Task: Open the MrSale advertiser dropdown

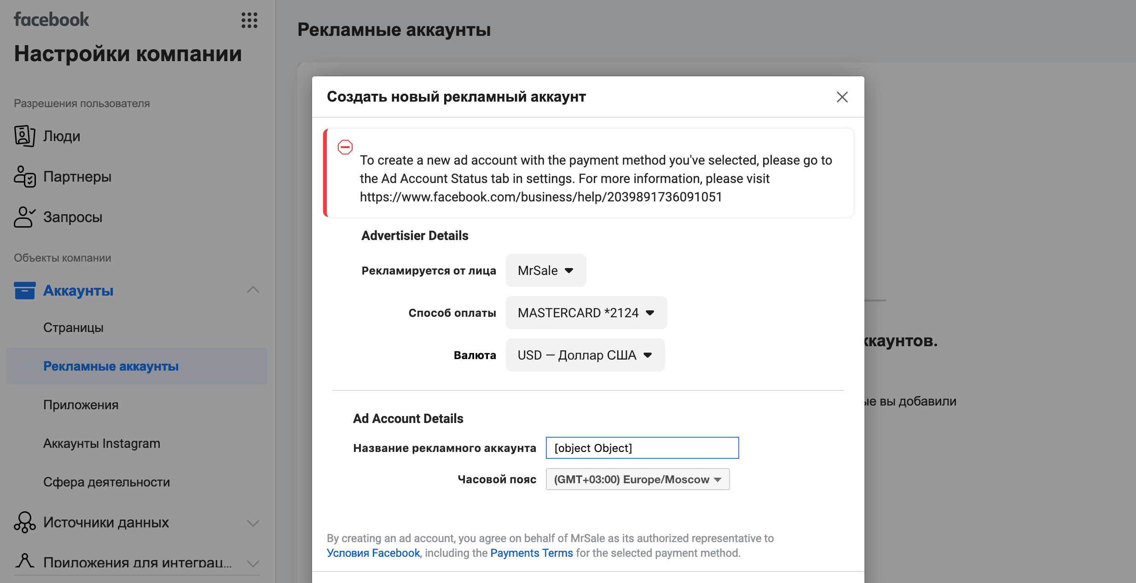Action: pyautogui.click(x=546, y=270)
